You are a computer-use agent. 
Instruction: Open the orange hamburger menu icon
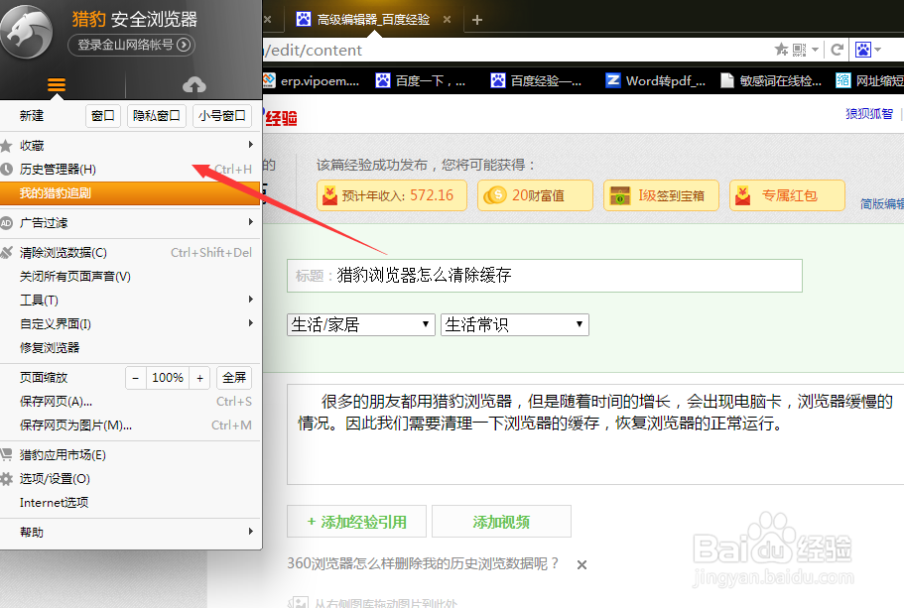click(56, 85)
